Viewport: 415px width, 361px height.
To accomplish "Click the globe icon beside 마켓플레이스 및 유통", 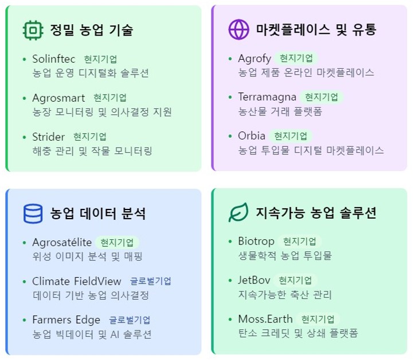I will click(238, 30).
